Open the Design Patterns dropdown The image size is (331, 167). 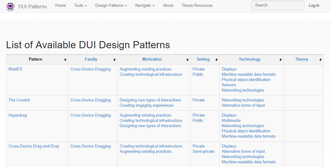(x=111, y=6)
